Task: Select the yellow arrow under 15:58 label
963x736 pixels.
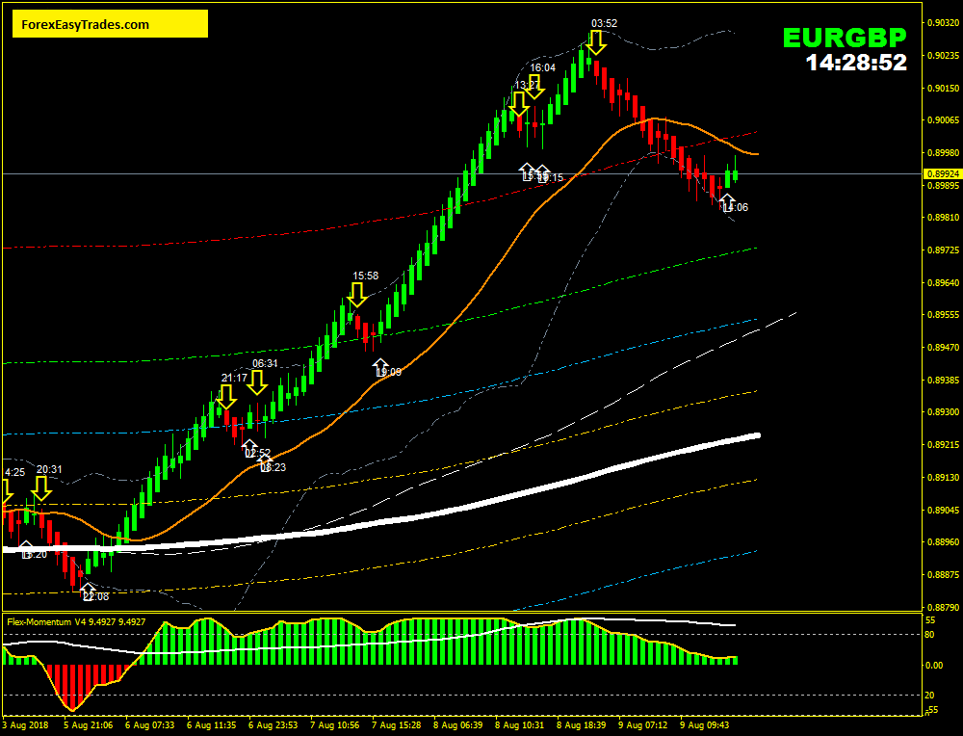Action: [357, 294]
